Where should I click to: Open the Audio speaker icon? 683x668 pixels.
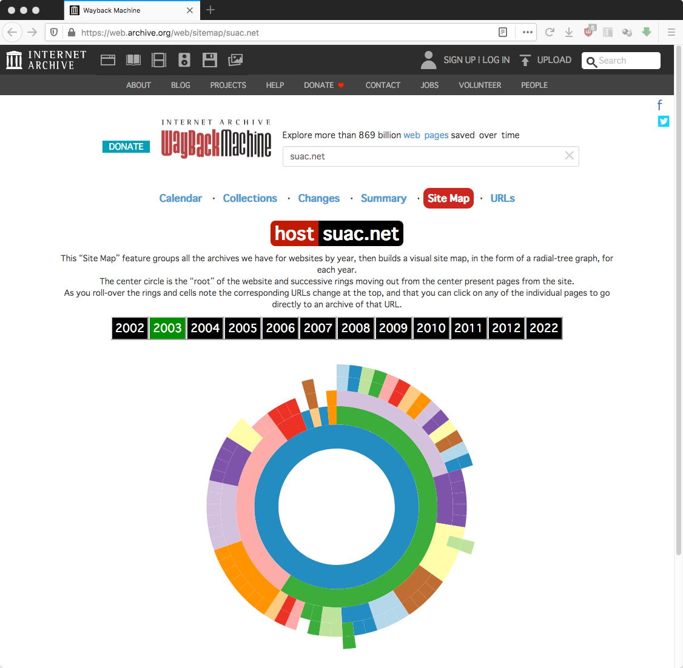pos(184,60)
